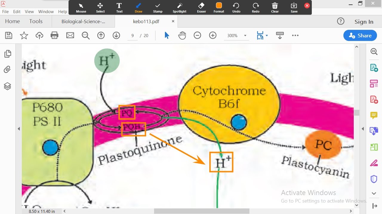Open the translate/convert tool icon
The width and height of the screenshot is (382, 214).
[x=374, y=131]
